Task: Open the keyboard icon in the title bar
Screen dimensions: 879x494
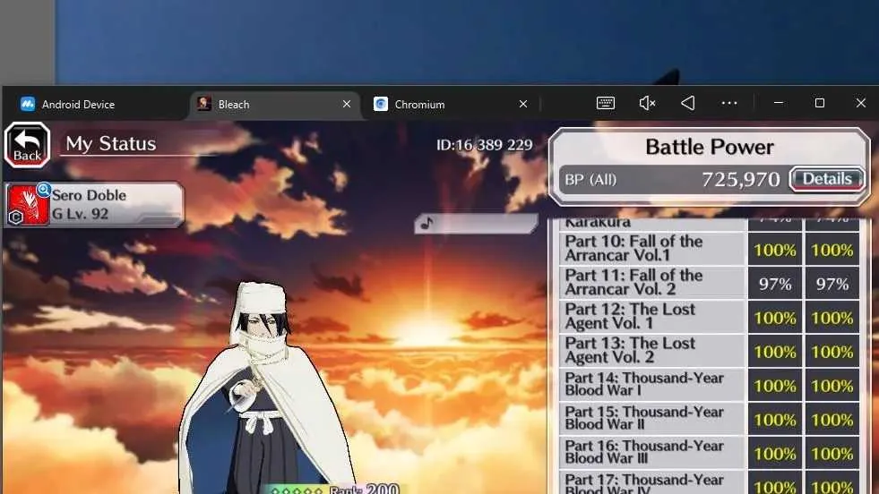Action: pos(606,103)
